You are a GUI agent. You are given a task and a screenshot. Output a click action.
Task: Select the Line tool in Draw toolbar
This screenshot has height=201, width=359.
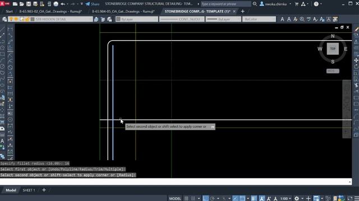pyautogui.click(x=2, y=29)
